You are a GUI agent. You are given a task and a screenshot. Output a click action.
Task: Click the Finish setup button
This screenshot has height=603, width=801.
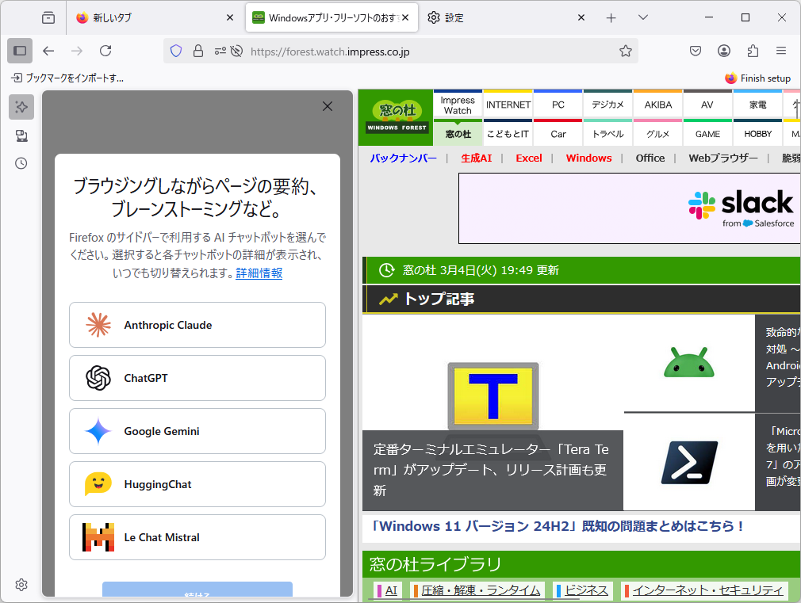pos(757,78)
